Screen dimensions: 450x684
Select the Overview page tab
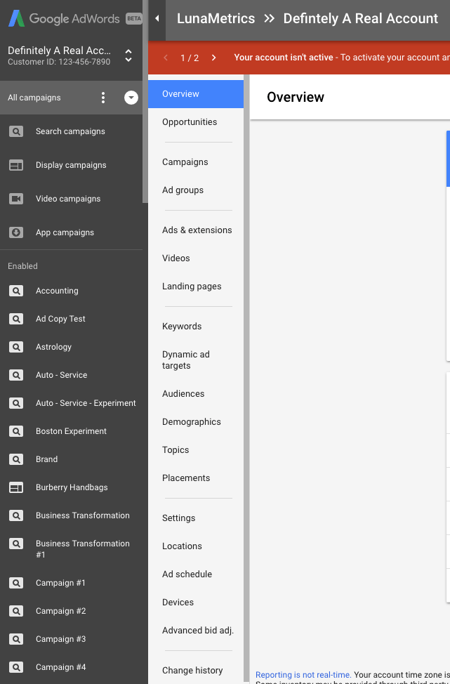coord(196,94)
